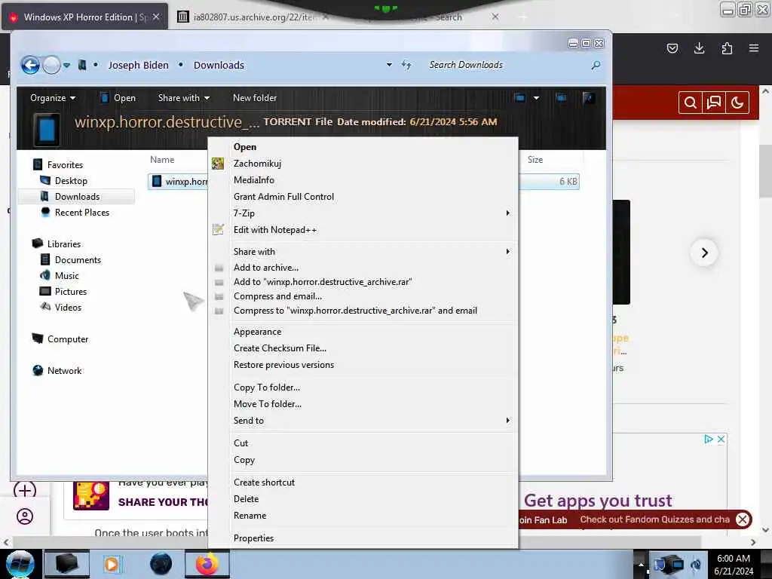Choose Edit with Notepad++
This screenshot has width=772, height=579.
[363, 229]
